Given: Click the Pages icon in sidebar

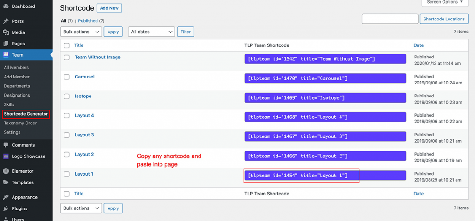Looking at the screenshot, I should click(6, 44).
